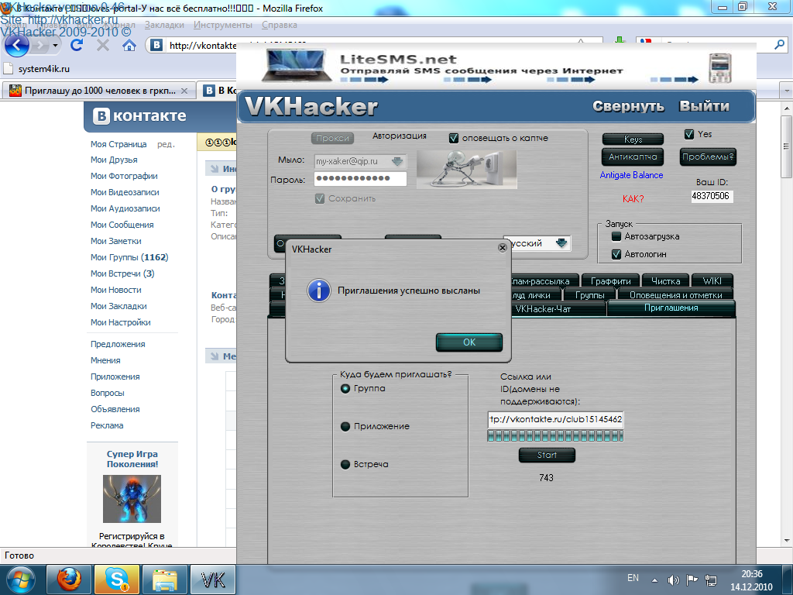Open Skype from the taskbar

click(x=117, y=580)
